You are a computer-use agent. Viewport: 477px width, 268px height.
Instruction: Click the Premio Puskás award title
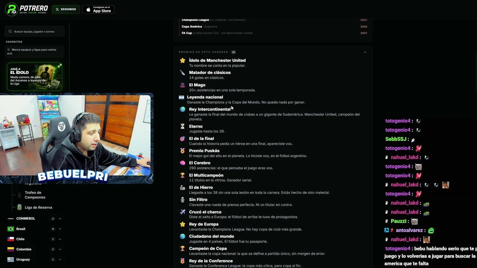204,151
